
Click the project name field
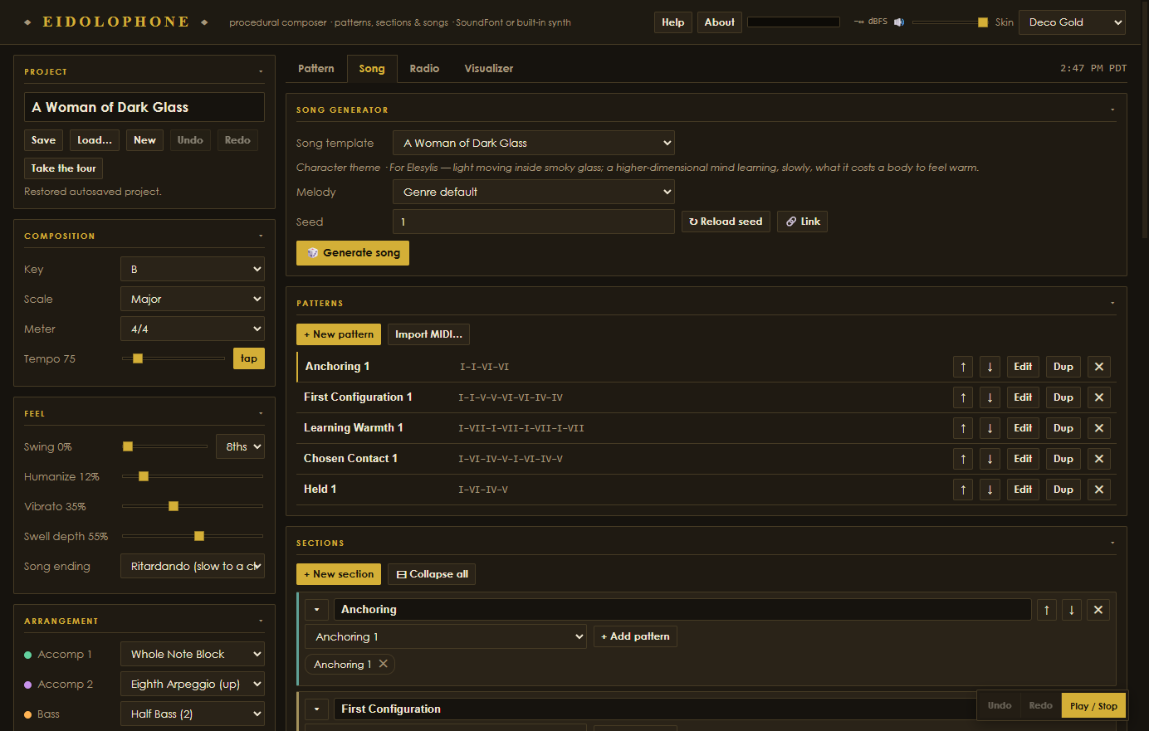[144, 107]
